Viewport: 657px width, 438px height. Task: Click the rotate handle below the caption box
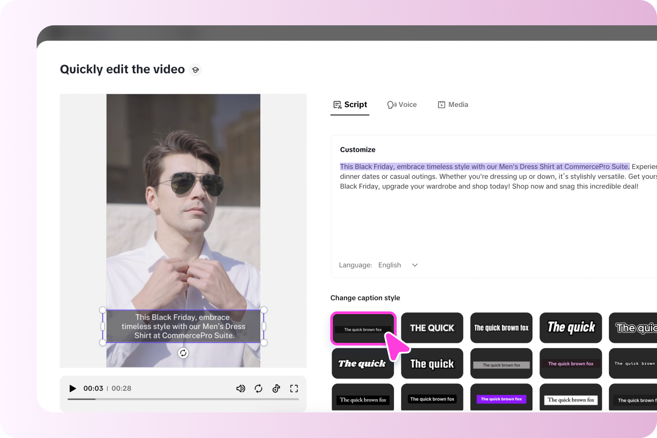click(x=183, y=353)
